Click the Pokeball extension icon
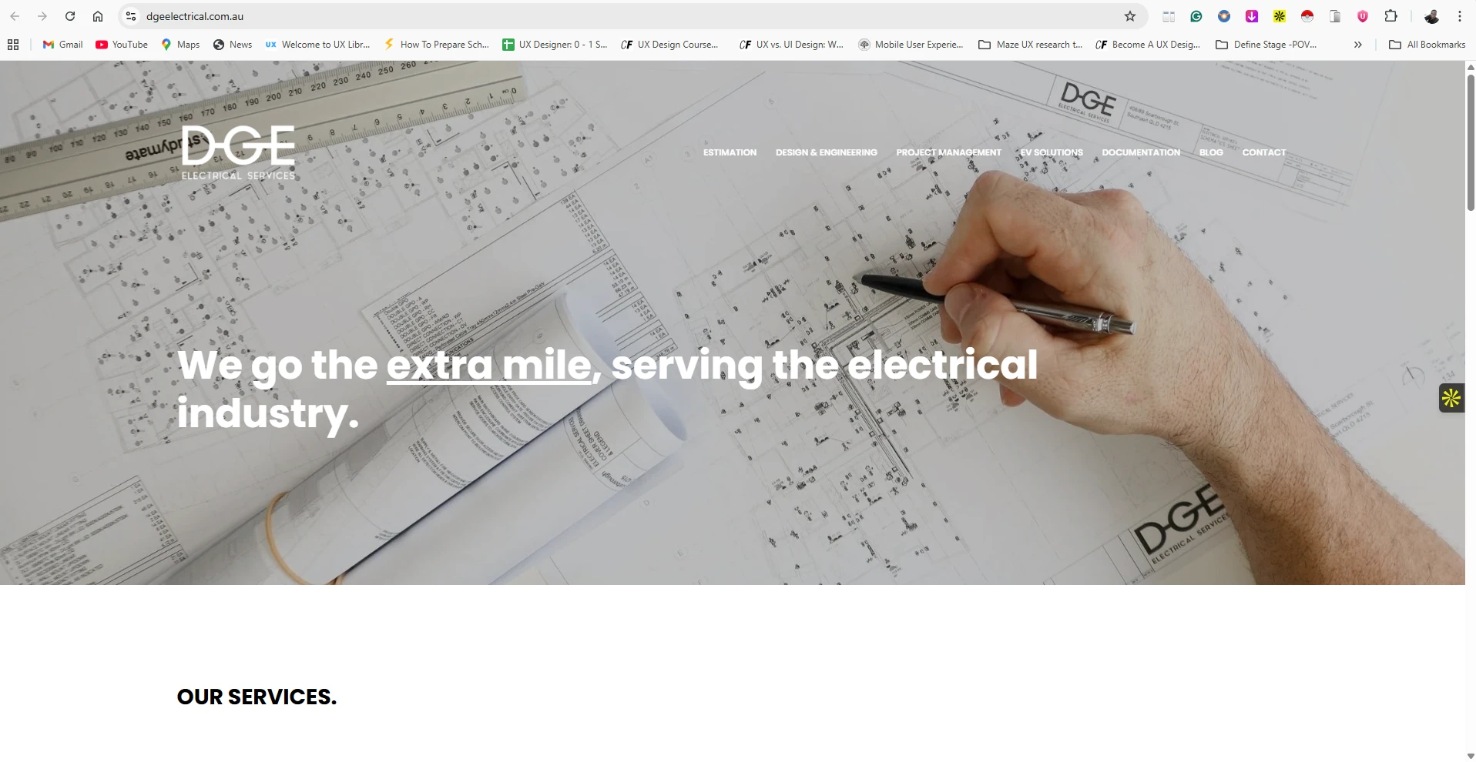This screenshot has height=762, width=1476. tap(1307, 16)
